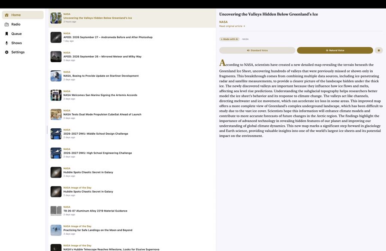Click the Shows microphone icon
The image size is (386, 251).
[6, 43]
